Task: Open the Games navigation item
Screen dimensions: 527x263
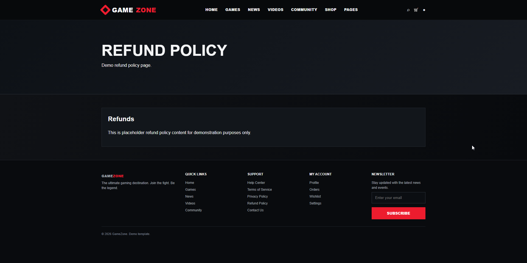Action: pos(233,10)
